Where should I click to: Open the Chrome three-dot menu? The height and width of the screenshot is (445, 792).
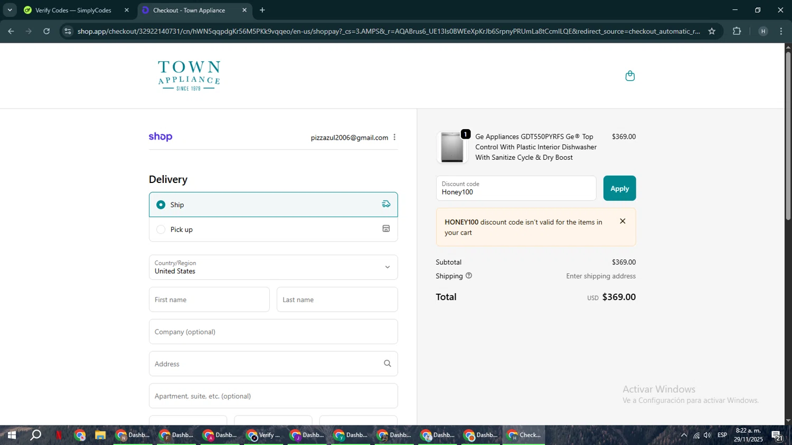pyautogui.click(x=781, y=31)
